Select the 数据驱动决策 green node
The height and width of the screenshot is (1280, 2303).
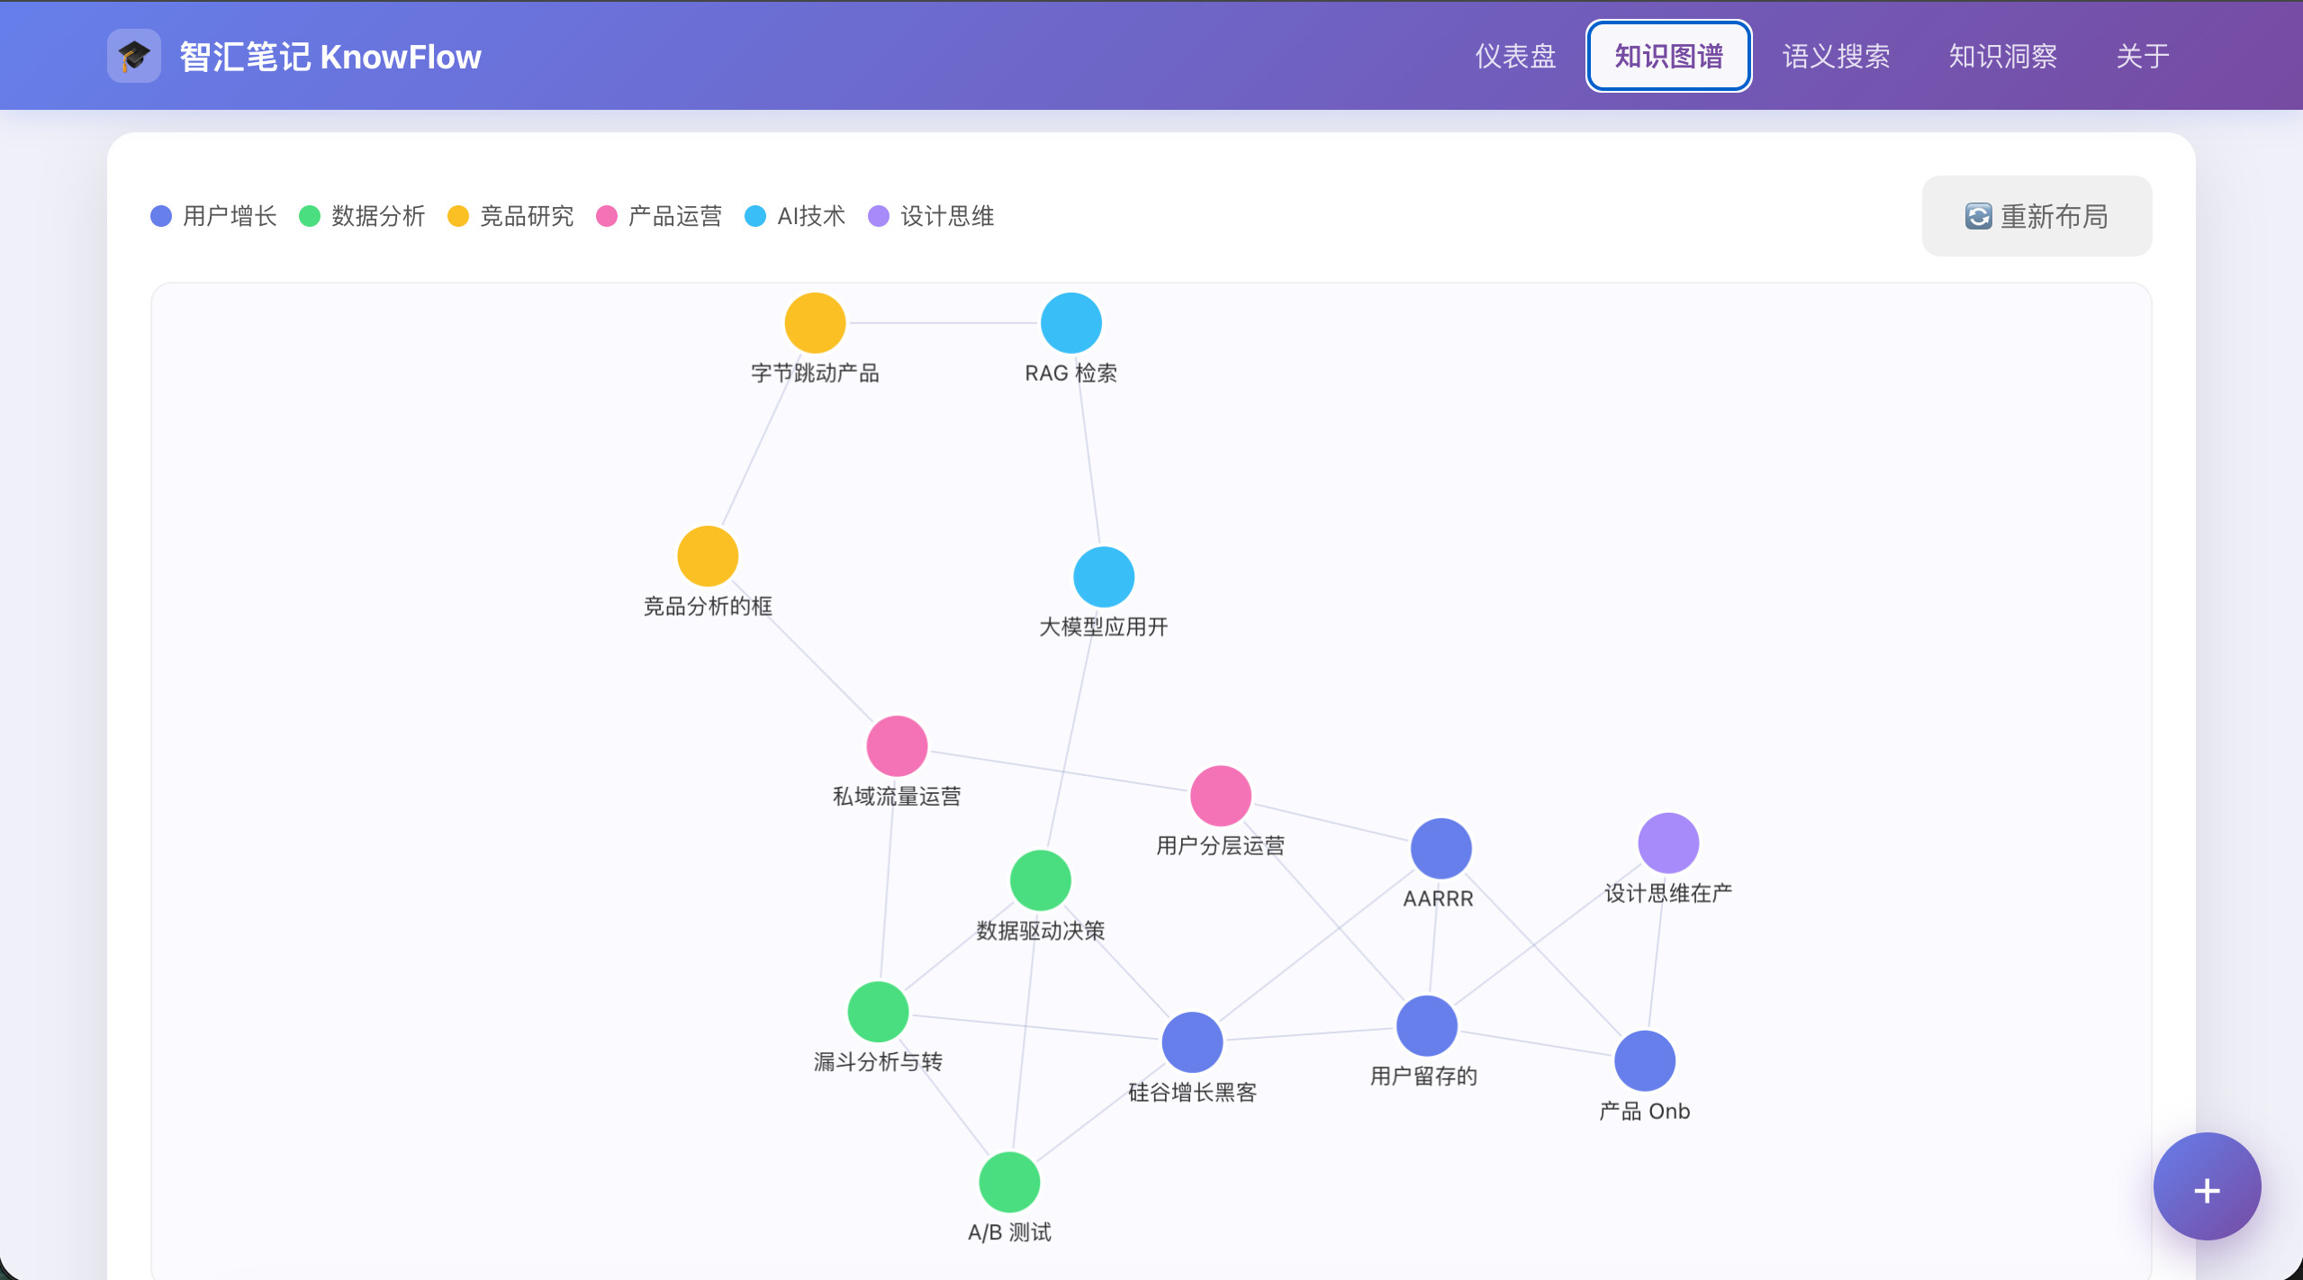coord(1041,879)
